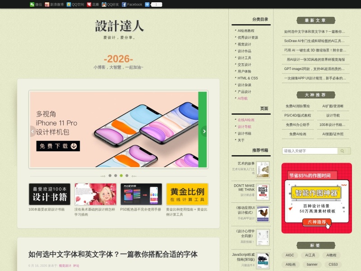Open AI绘画教程 category
Viewport: 361px width, 271px height.
pyautogui.click(x=246, y=31)
